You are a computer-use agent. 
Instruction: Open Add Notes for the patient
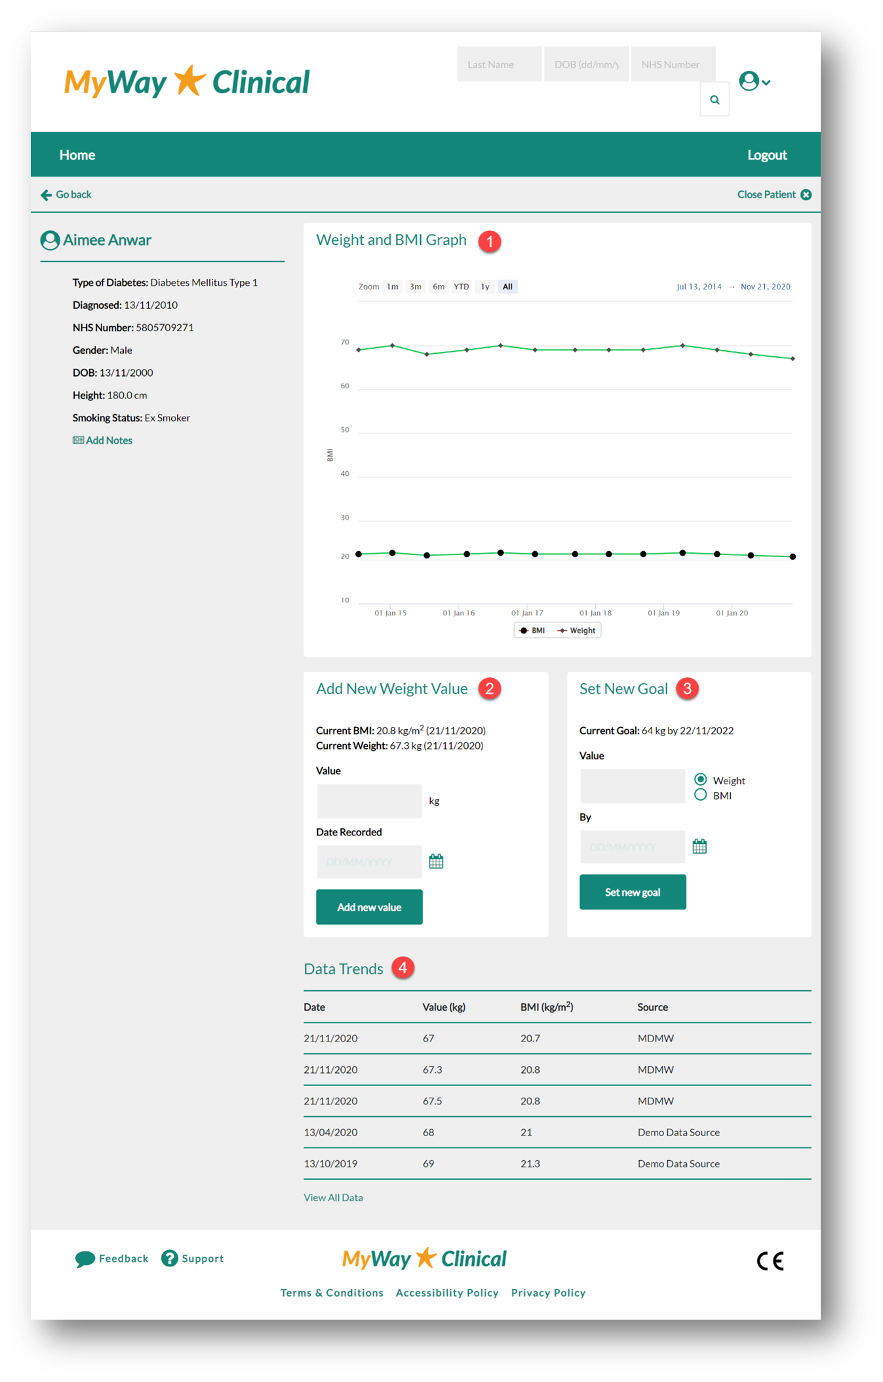coord(102,440)
